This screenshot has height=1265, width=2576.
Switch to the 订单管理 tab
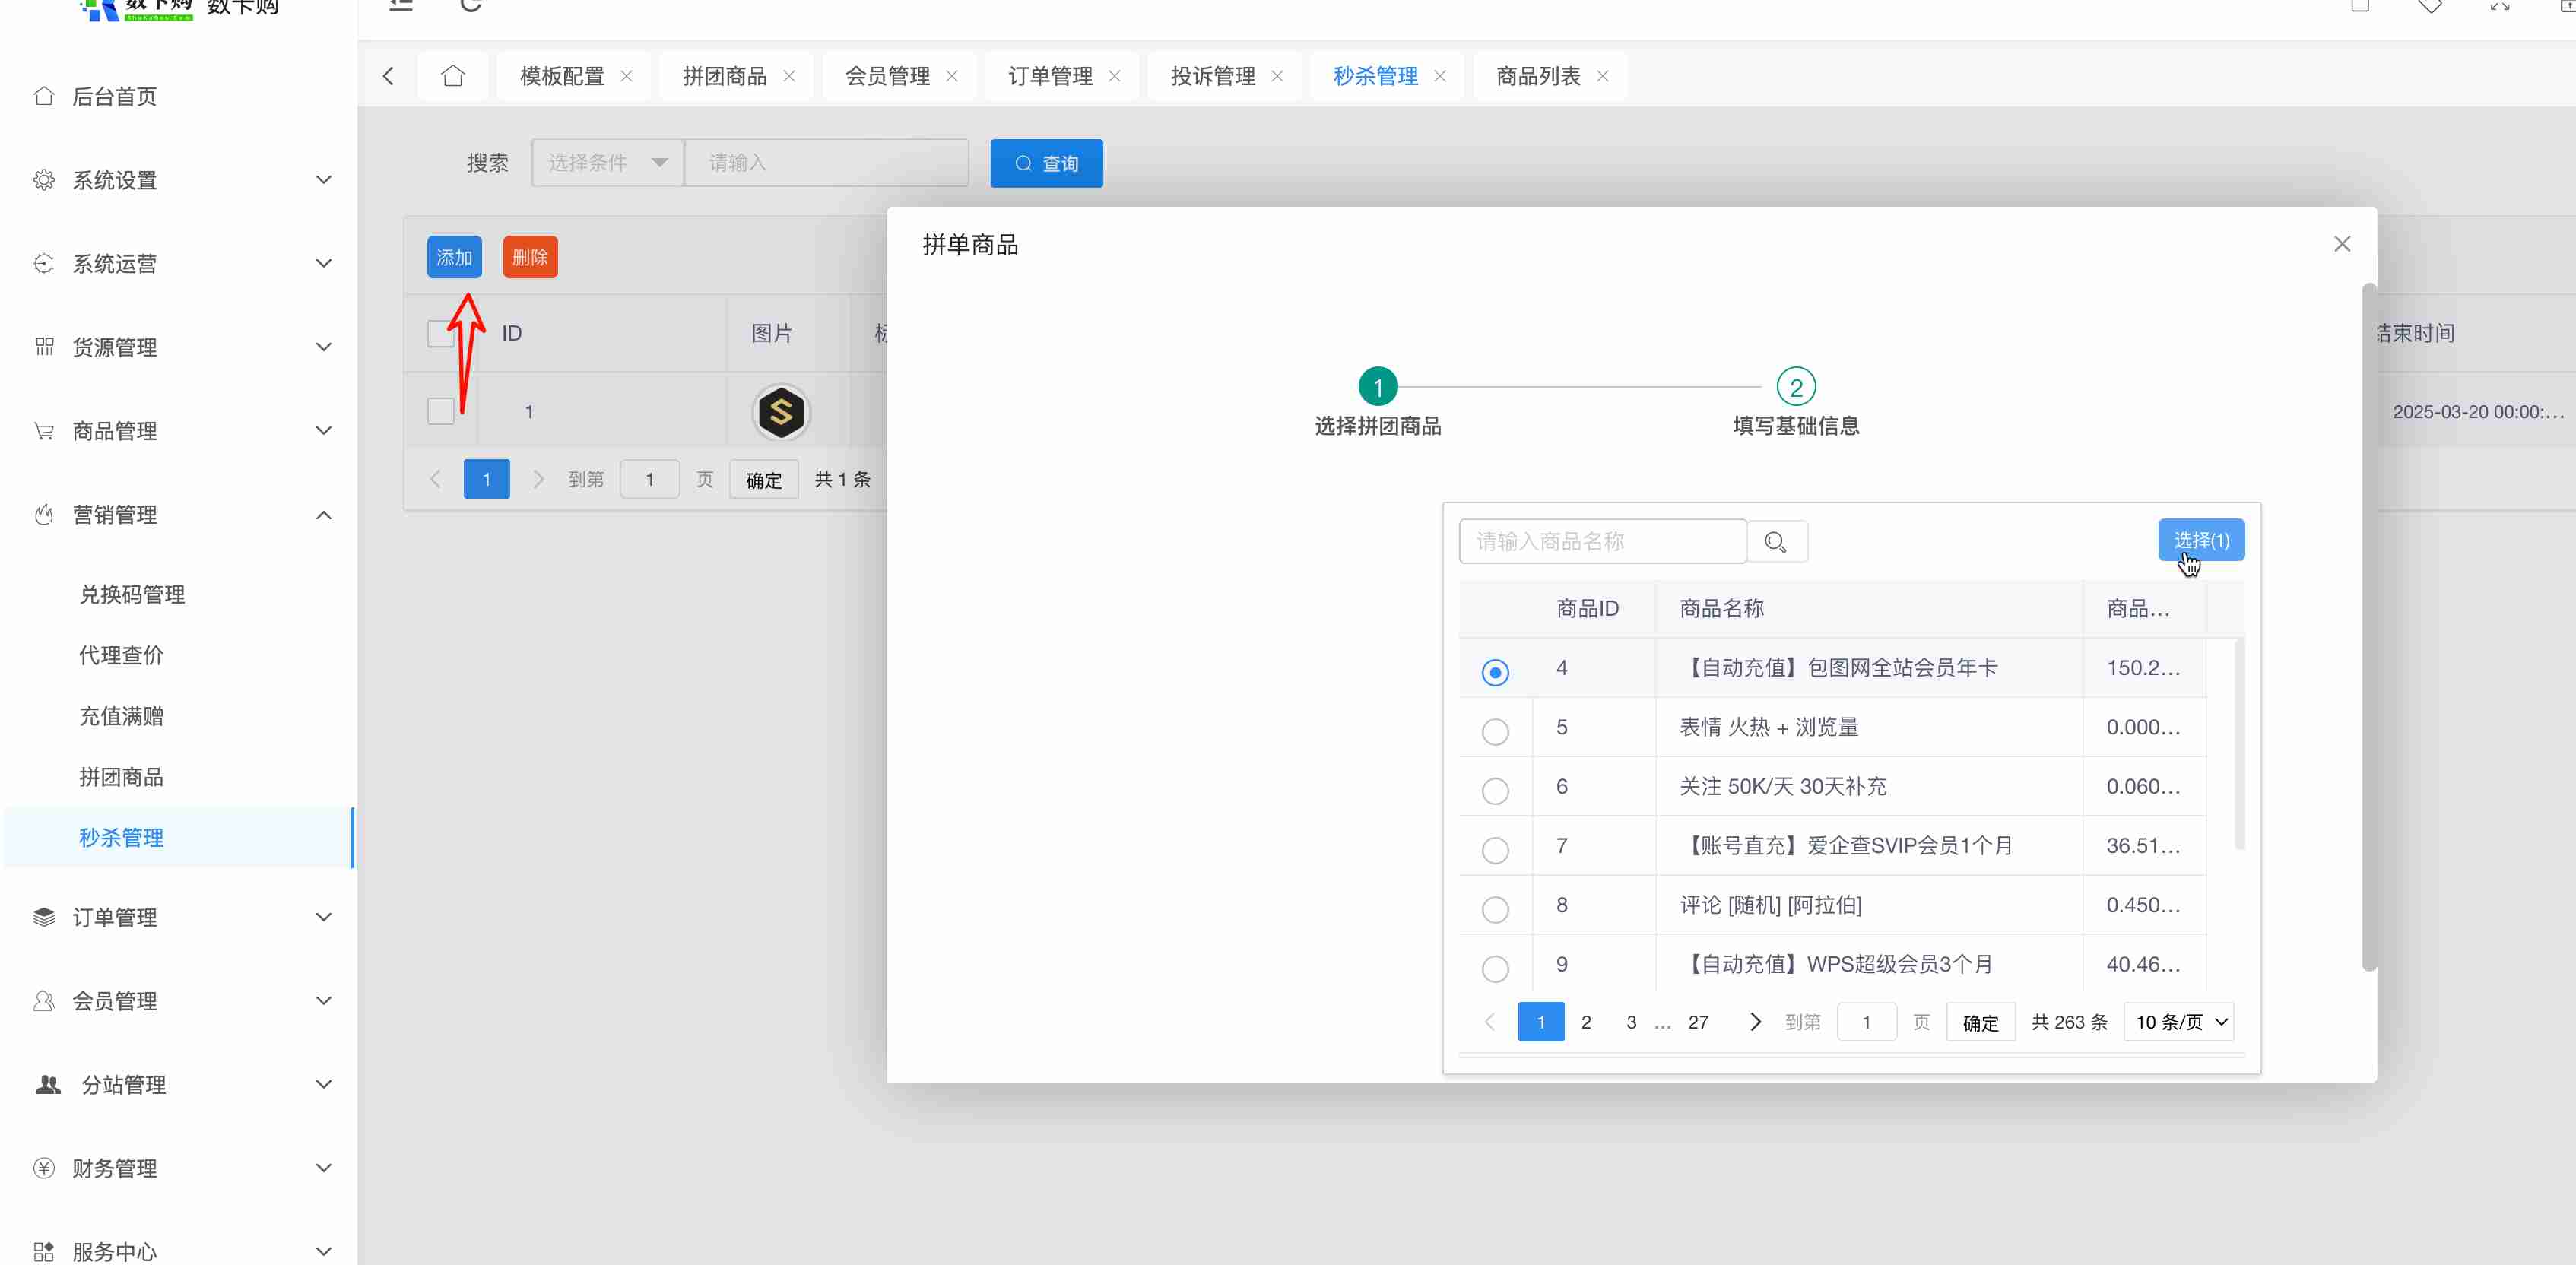pos(1049,76)
